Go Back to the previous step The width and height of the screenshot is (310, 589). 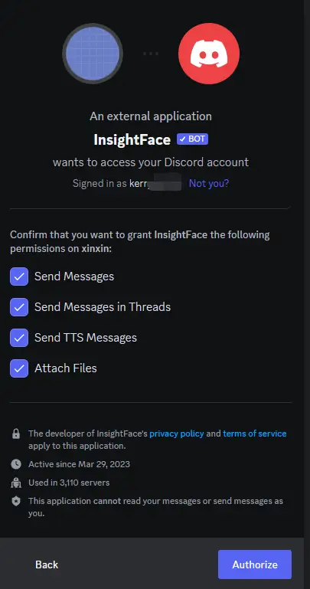pyautogui.click(x=47, y=564)
